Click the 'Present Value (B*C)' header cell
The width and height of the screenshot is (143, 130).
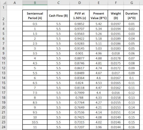pos(99,16)
